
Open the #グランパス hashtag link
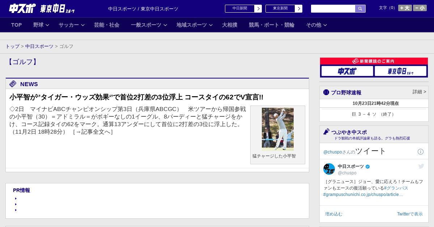(396, 188)
